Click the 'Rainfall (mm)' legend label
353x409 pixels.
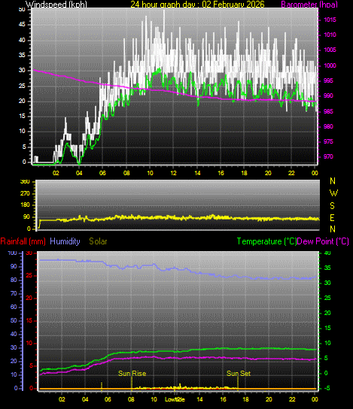[23, 241]
